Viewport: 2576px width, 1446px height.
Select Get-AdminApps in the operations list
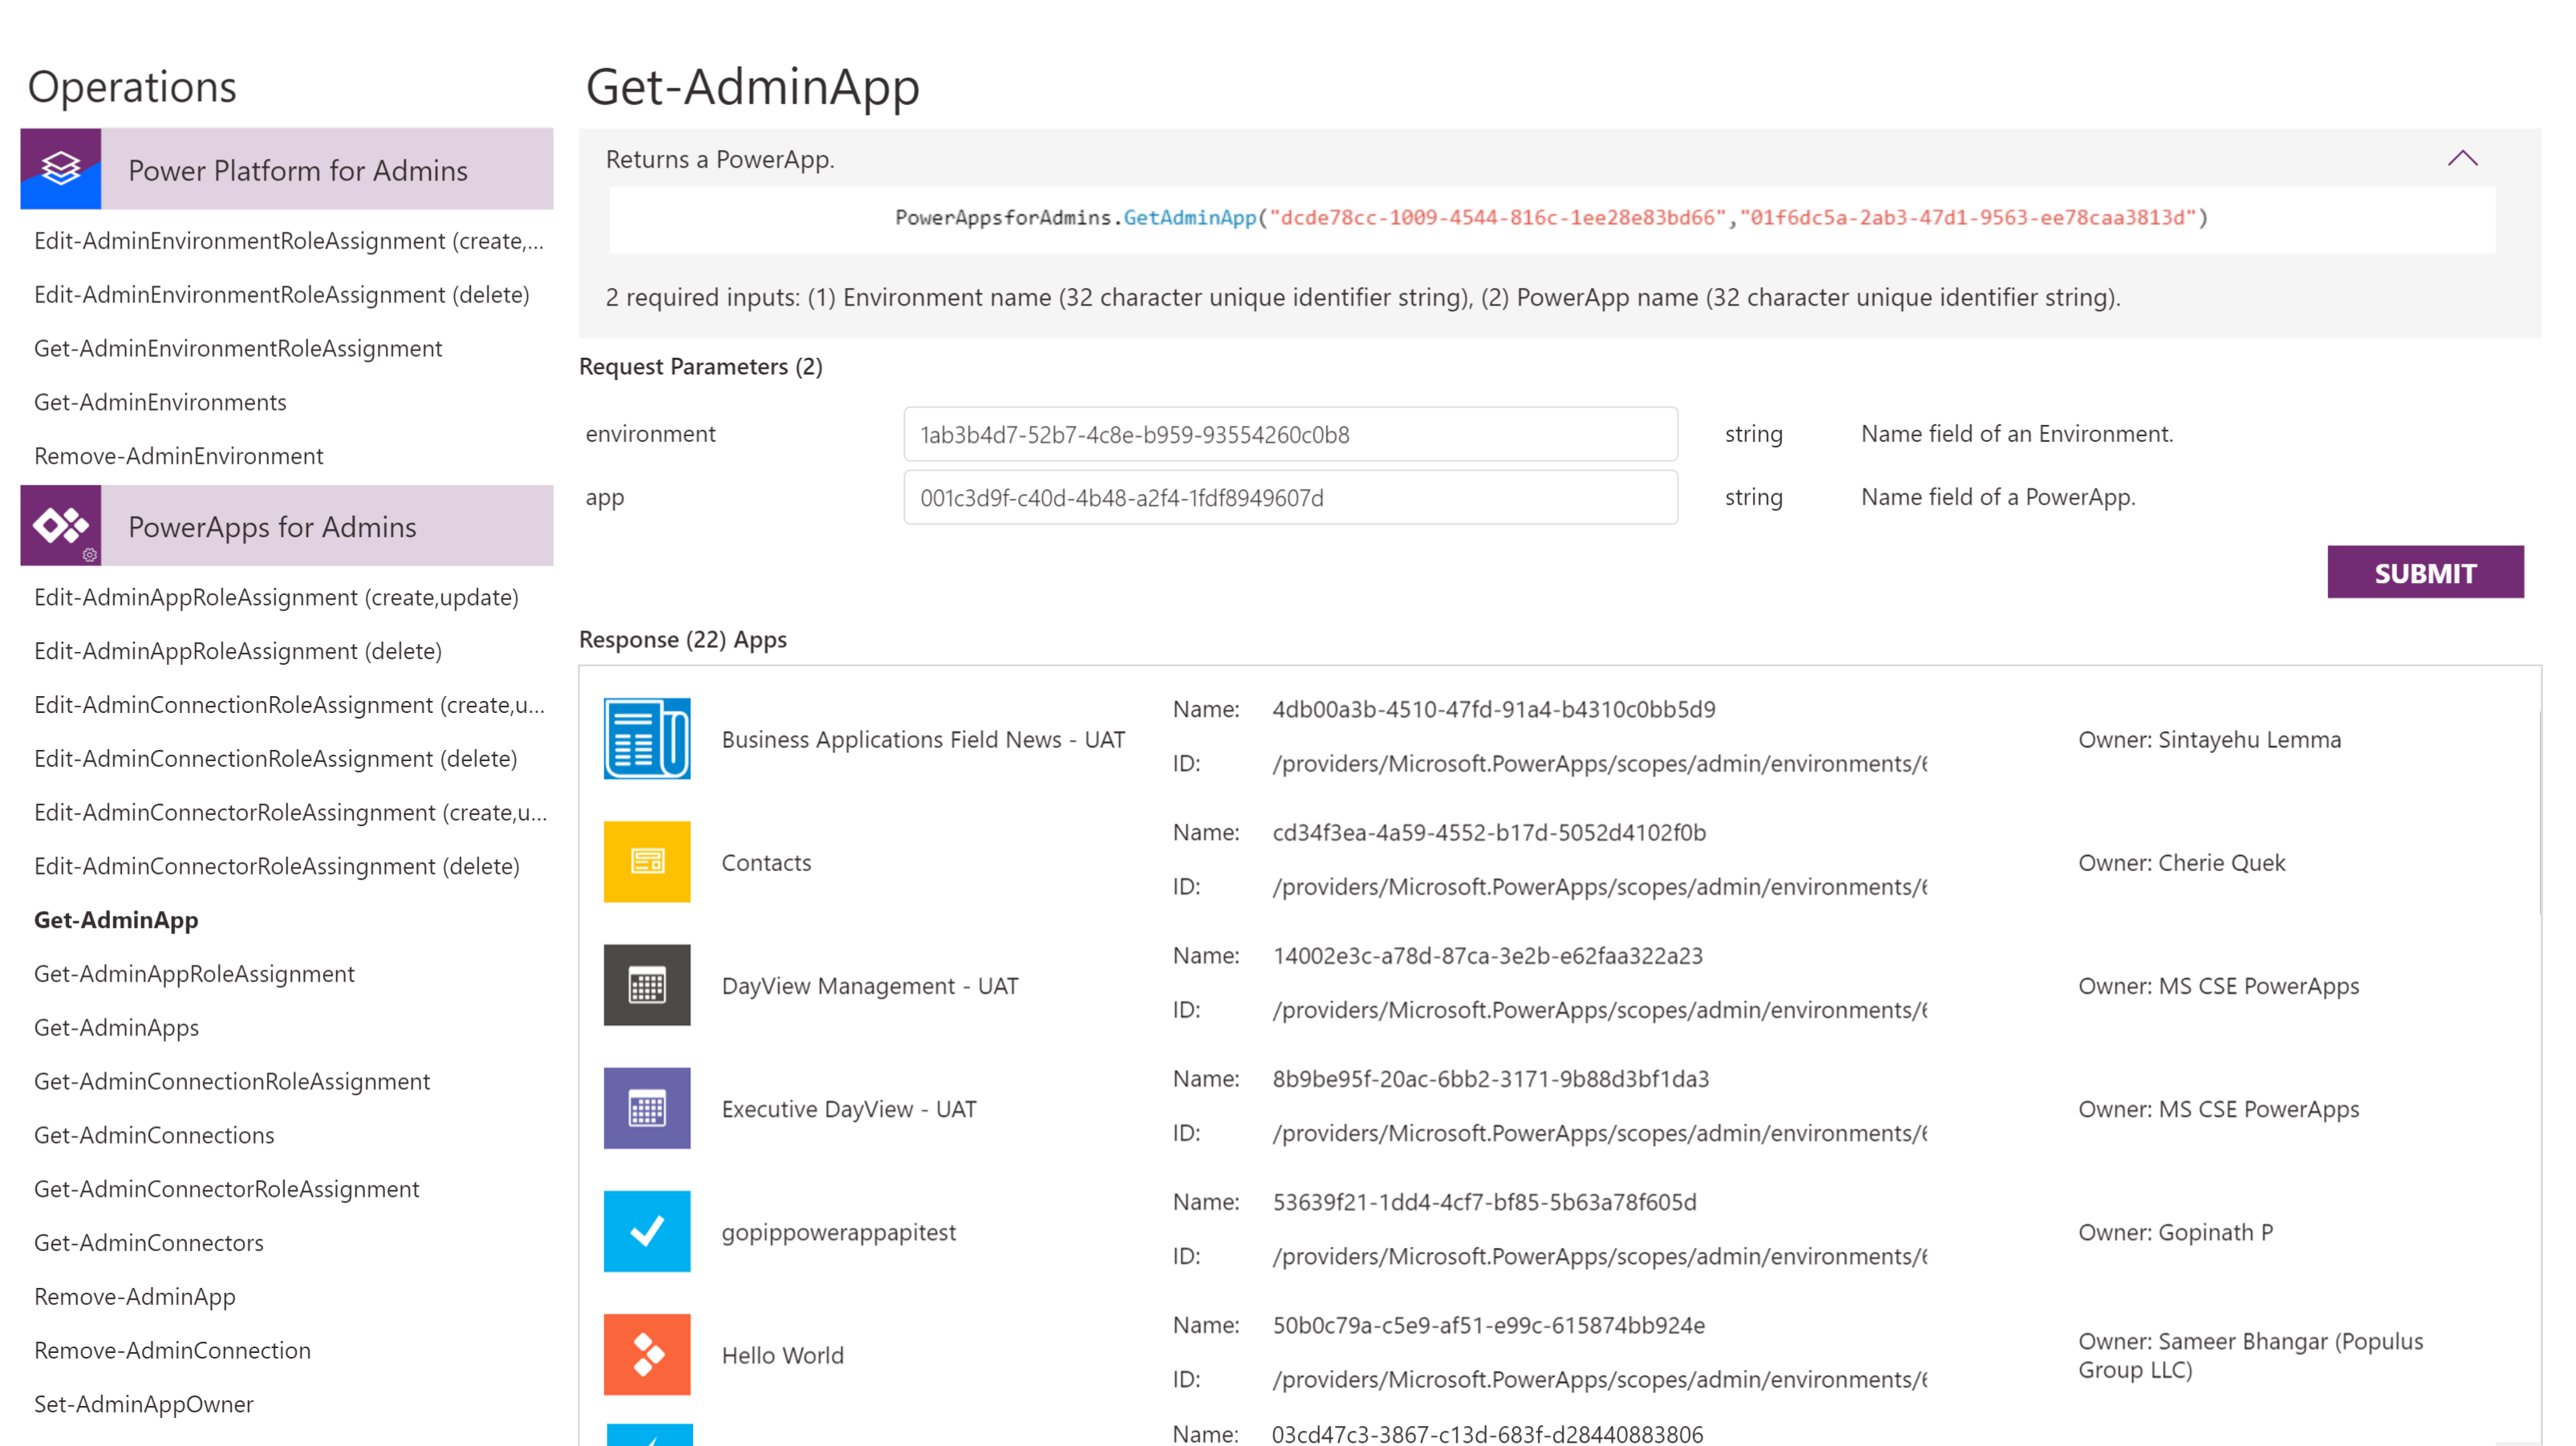pyautogui.click(x=116, y=1027)
